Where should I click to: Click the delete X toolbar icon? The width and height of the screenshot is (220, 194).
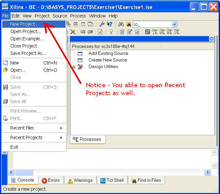click(x=73, y=32)
